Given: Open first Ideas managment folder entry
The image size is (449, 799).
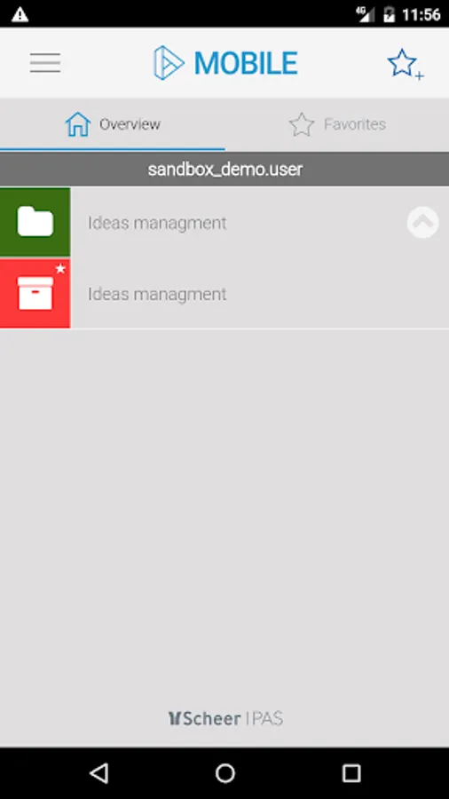Looking at the screenshot, I should [224, 222].
